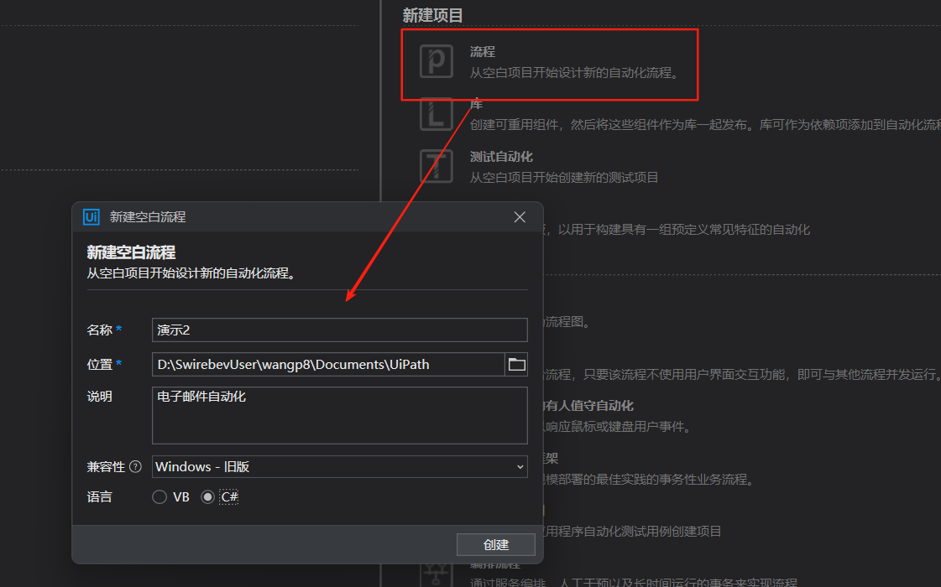Click the 名称 field containing 演示2
Image resolution: width=941 pixels, height=587 pixels.
[340, 330]
